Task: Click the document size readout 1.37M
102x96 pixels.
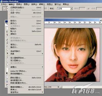Action: click(48, 87)
